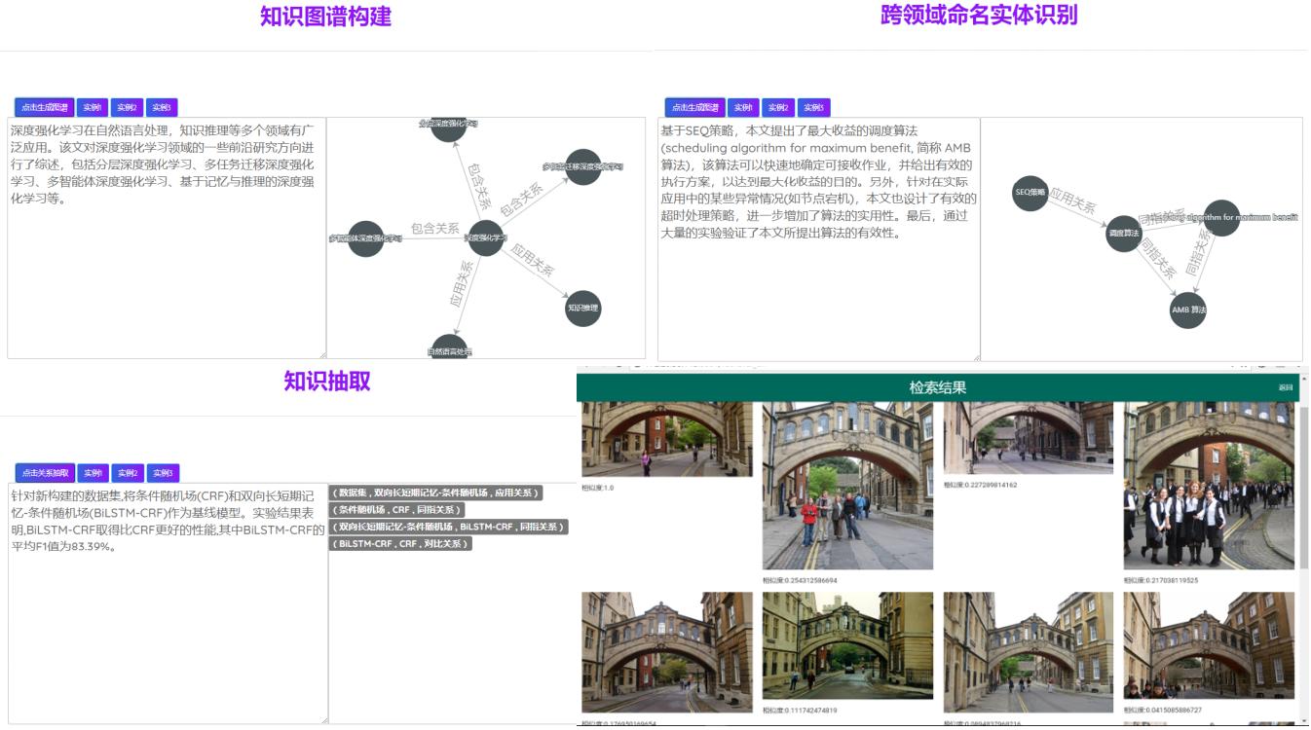Screen dimensions: 1311x730
Task: Select the 多任务迁移深度强化学习 graph node
Action: click(x=582, y=167)
